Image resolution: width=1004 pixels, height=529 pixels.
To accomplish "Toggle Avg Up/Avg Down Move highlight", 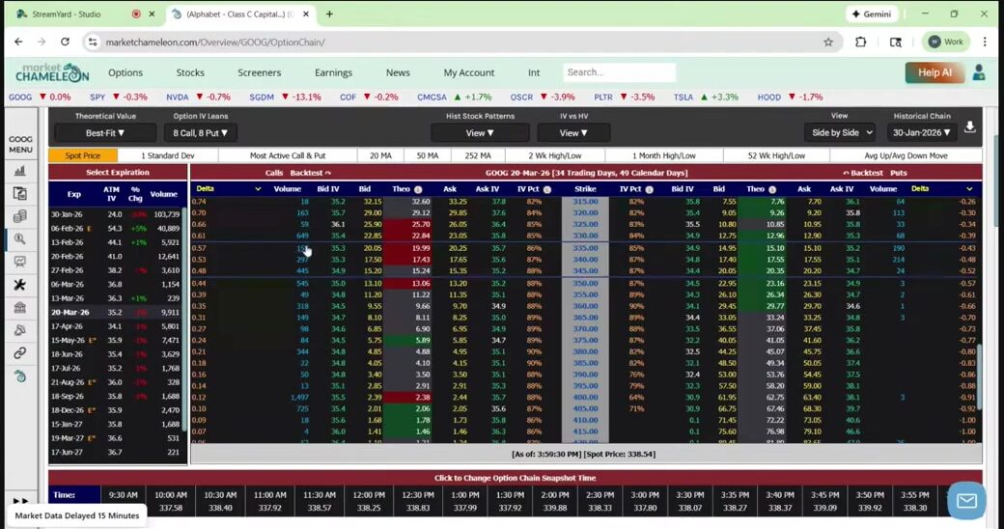I will [906, 155].
